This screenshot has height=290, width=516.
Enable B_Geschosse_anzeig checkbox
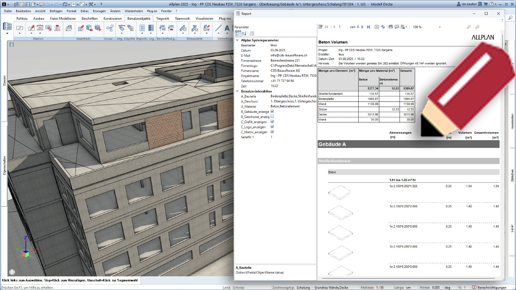click(272, 117)
